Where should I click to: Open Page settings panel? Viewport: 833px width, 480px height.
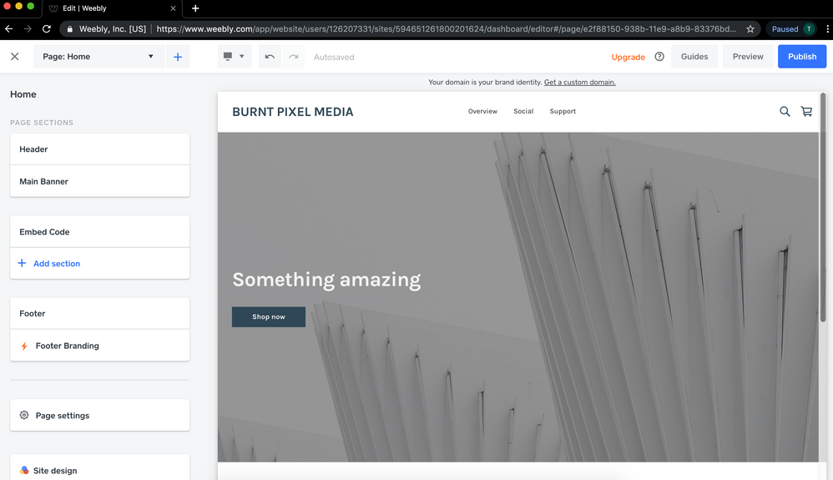coord(99,415)
